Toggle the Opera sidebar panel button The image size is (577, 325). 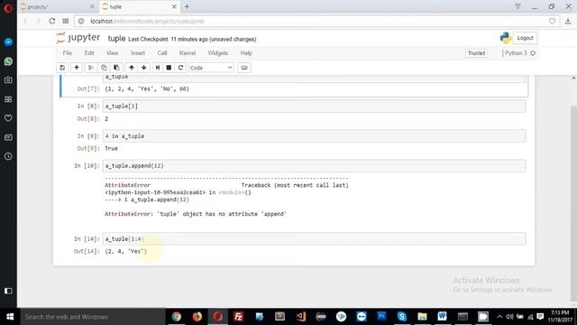(x=8, y=291)
